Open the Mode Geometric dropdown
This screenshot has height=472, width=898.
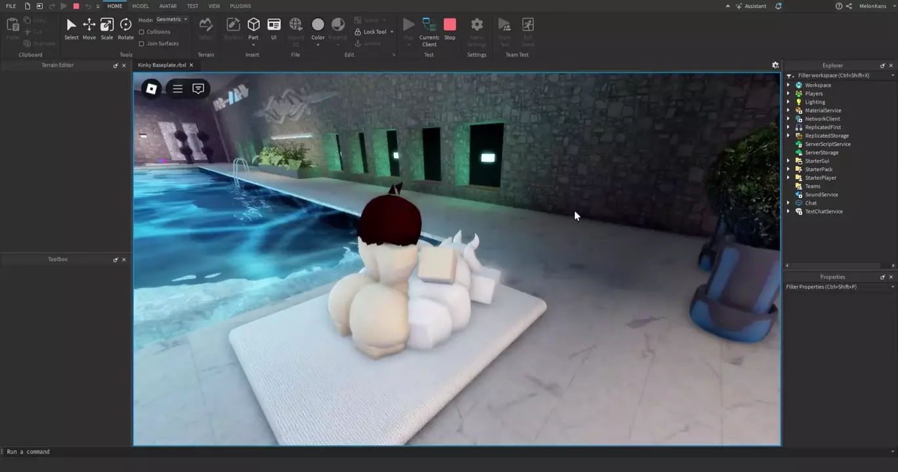click(172, 20)
